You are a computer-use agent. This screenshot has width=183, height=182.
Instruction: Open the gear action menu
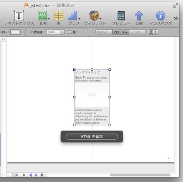coord(43,175)
